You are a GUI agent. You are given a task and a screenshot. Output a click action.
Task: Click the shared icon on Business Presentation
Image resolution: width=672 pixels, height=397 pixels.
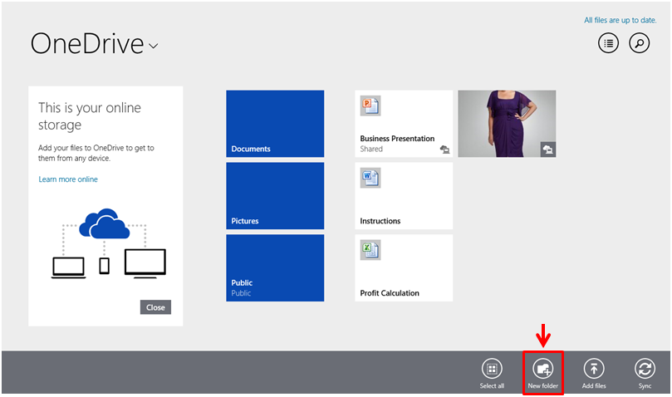pos(445,149)
